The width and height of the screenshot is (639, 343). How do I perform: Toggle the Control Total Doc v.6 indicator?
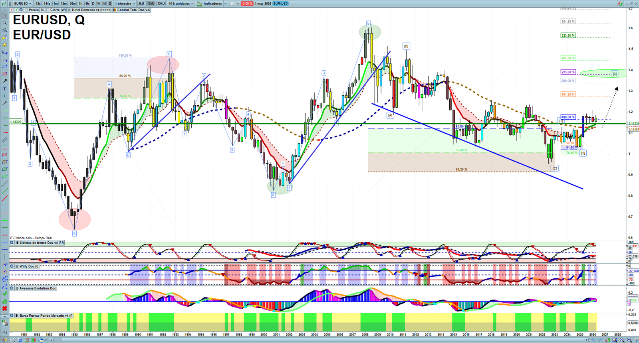(115, 10)
